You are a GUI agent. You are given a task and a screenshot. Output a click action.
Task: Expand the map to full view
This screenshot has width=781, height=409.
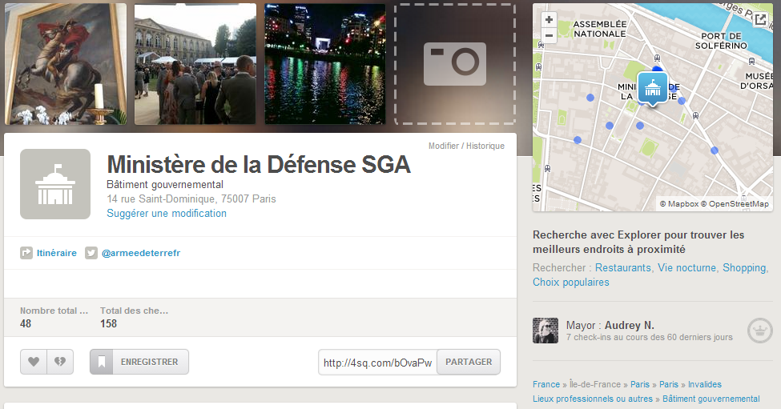[x=760, y=19]
